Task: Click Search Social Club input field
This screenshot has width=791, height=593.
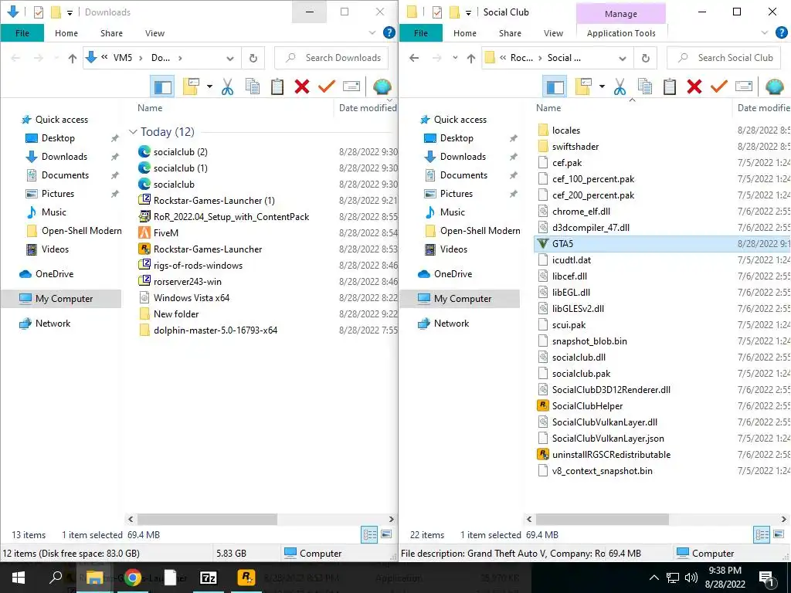Action: click(x=724, y=58)
